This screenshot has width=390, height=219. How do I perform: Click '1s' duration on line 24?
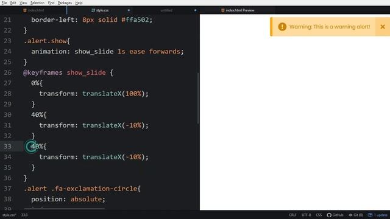(121, 51)
